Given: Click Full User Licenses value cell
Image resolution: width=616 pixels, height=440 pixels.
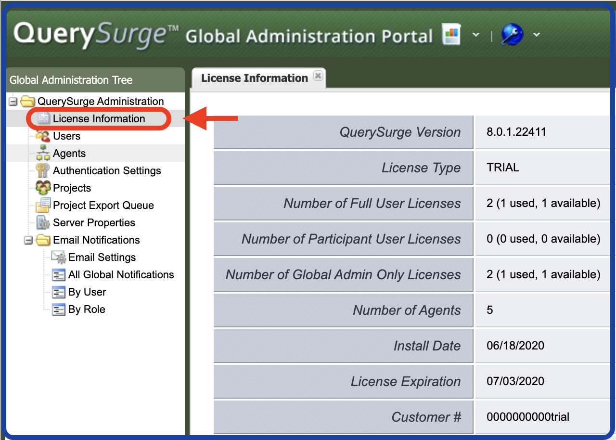Looking at the screenshot, I should coord(543,203).
